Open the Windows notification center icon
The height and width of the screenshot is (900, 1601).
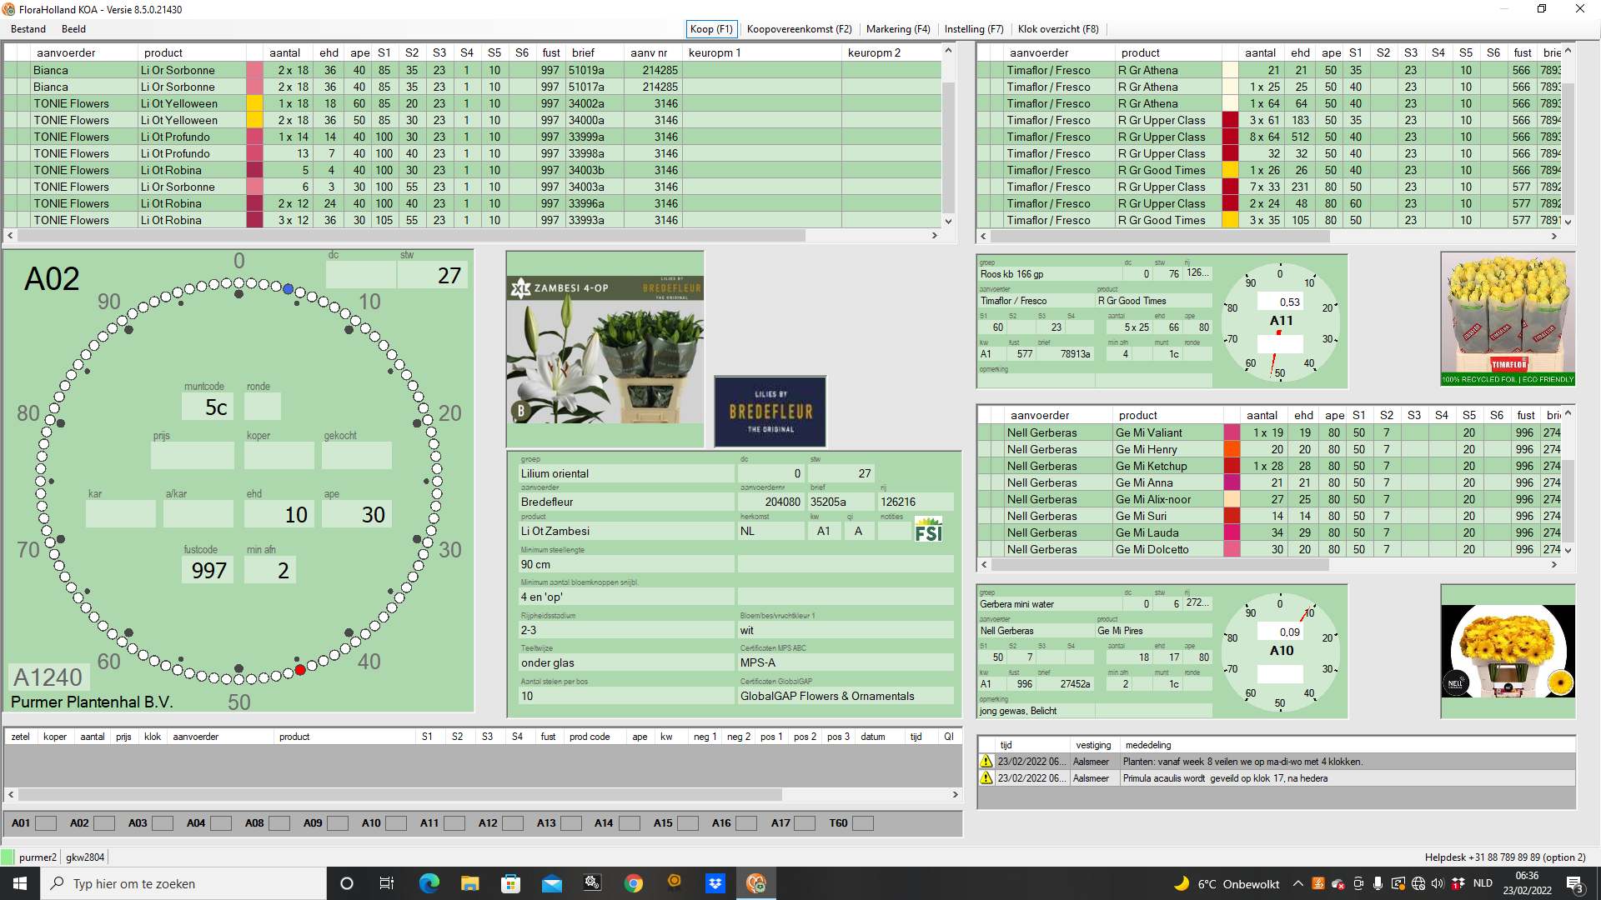coord(1575,883)
